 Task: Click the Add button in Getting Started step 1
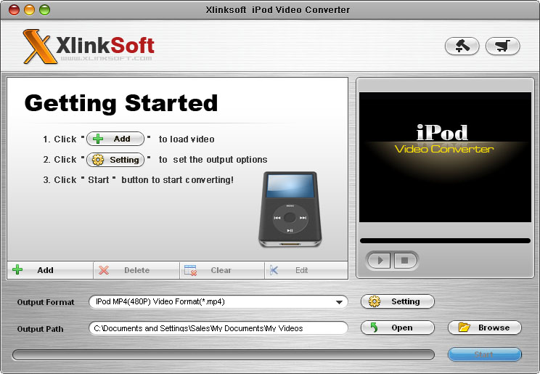[x=115, y=139]
